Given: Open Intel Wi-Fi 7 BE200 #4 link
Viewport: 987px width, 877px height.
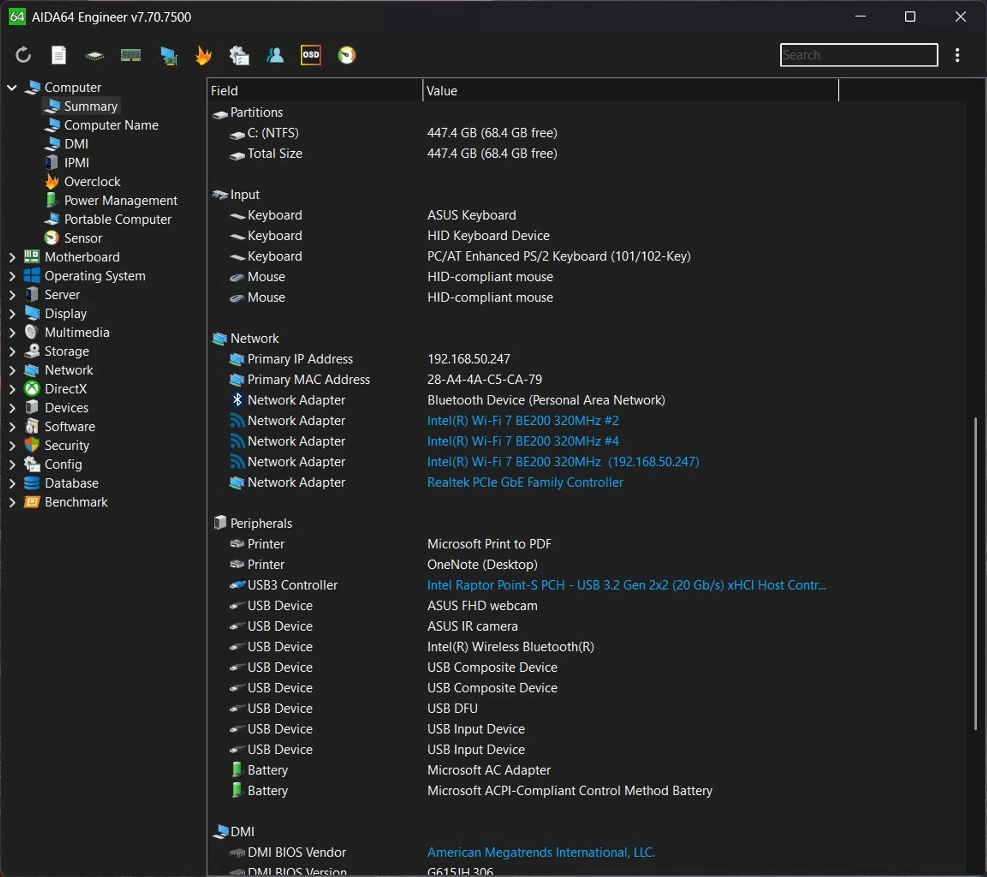Looking at the screenshot, I should (523, 441).
